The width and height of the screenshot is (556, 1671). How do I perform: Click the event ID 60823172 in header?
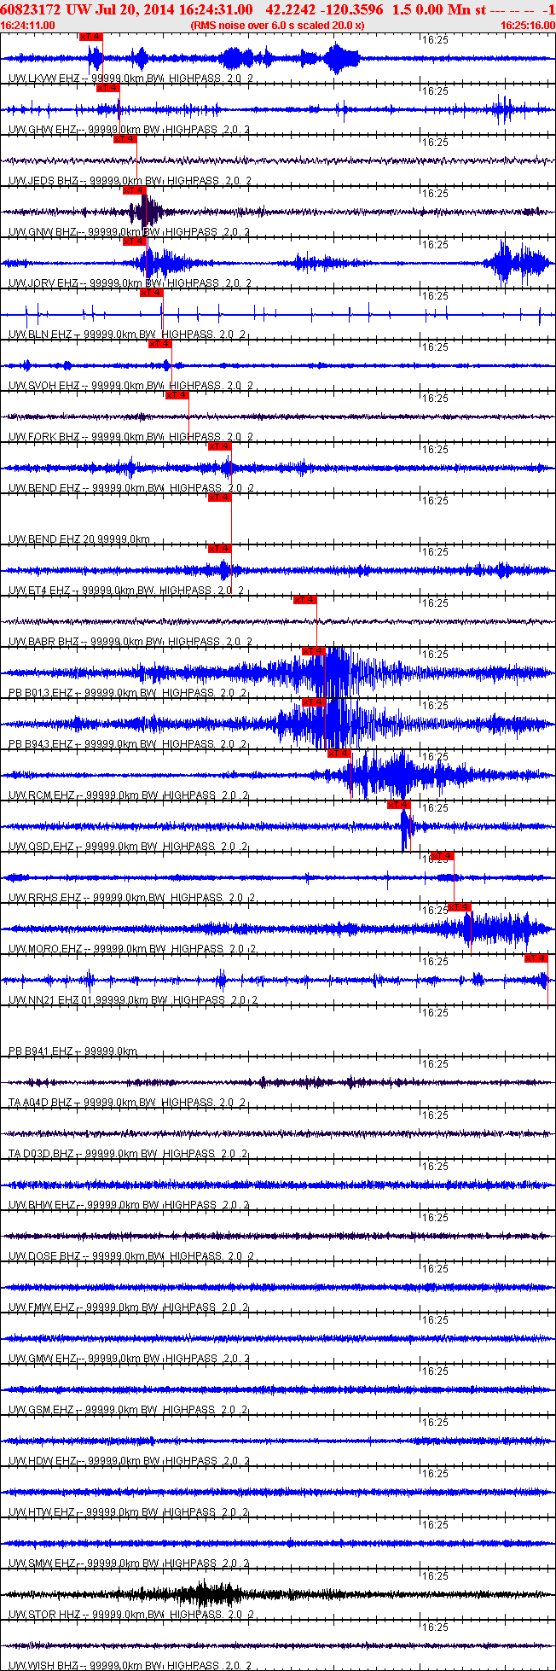click(30, 9)
